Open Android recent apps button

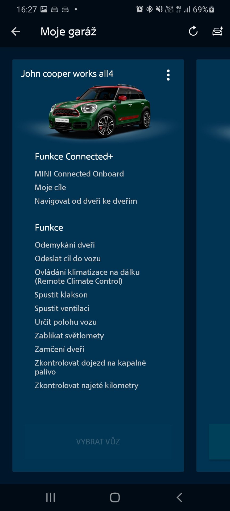(x=51, y=497)
